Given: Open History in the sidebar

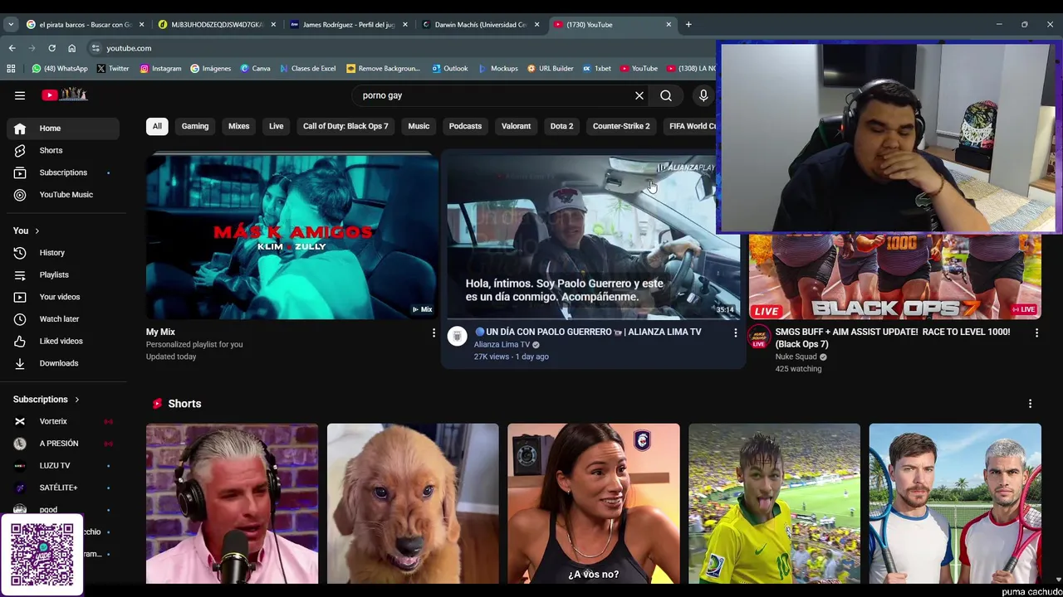Looking at the screenshot, I should tap(63, 253).
